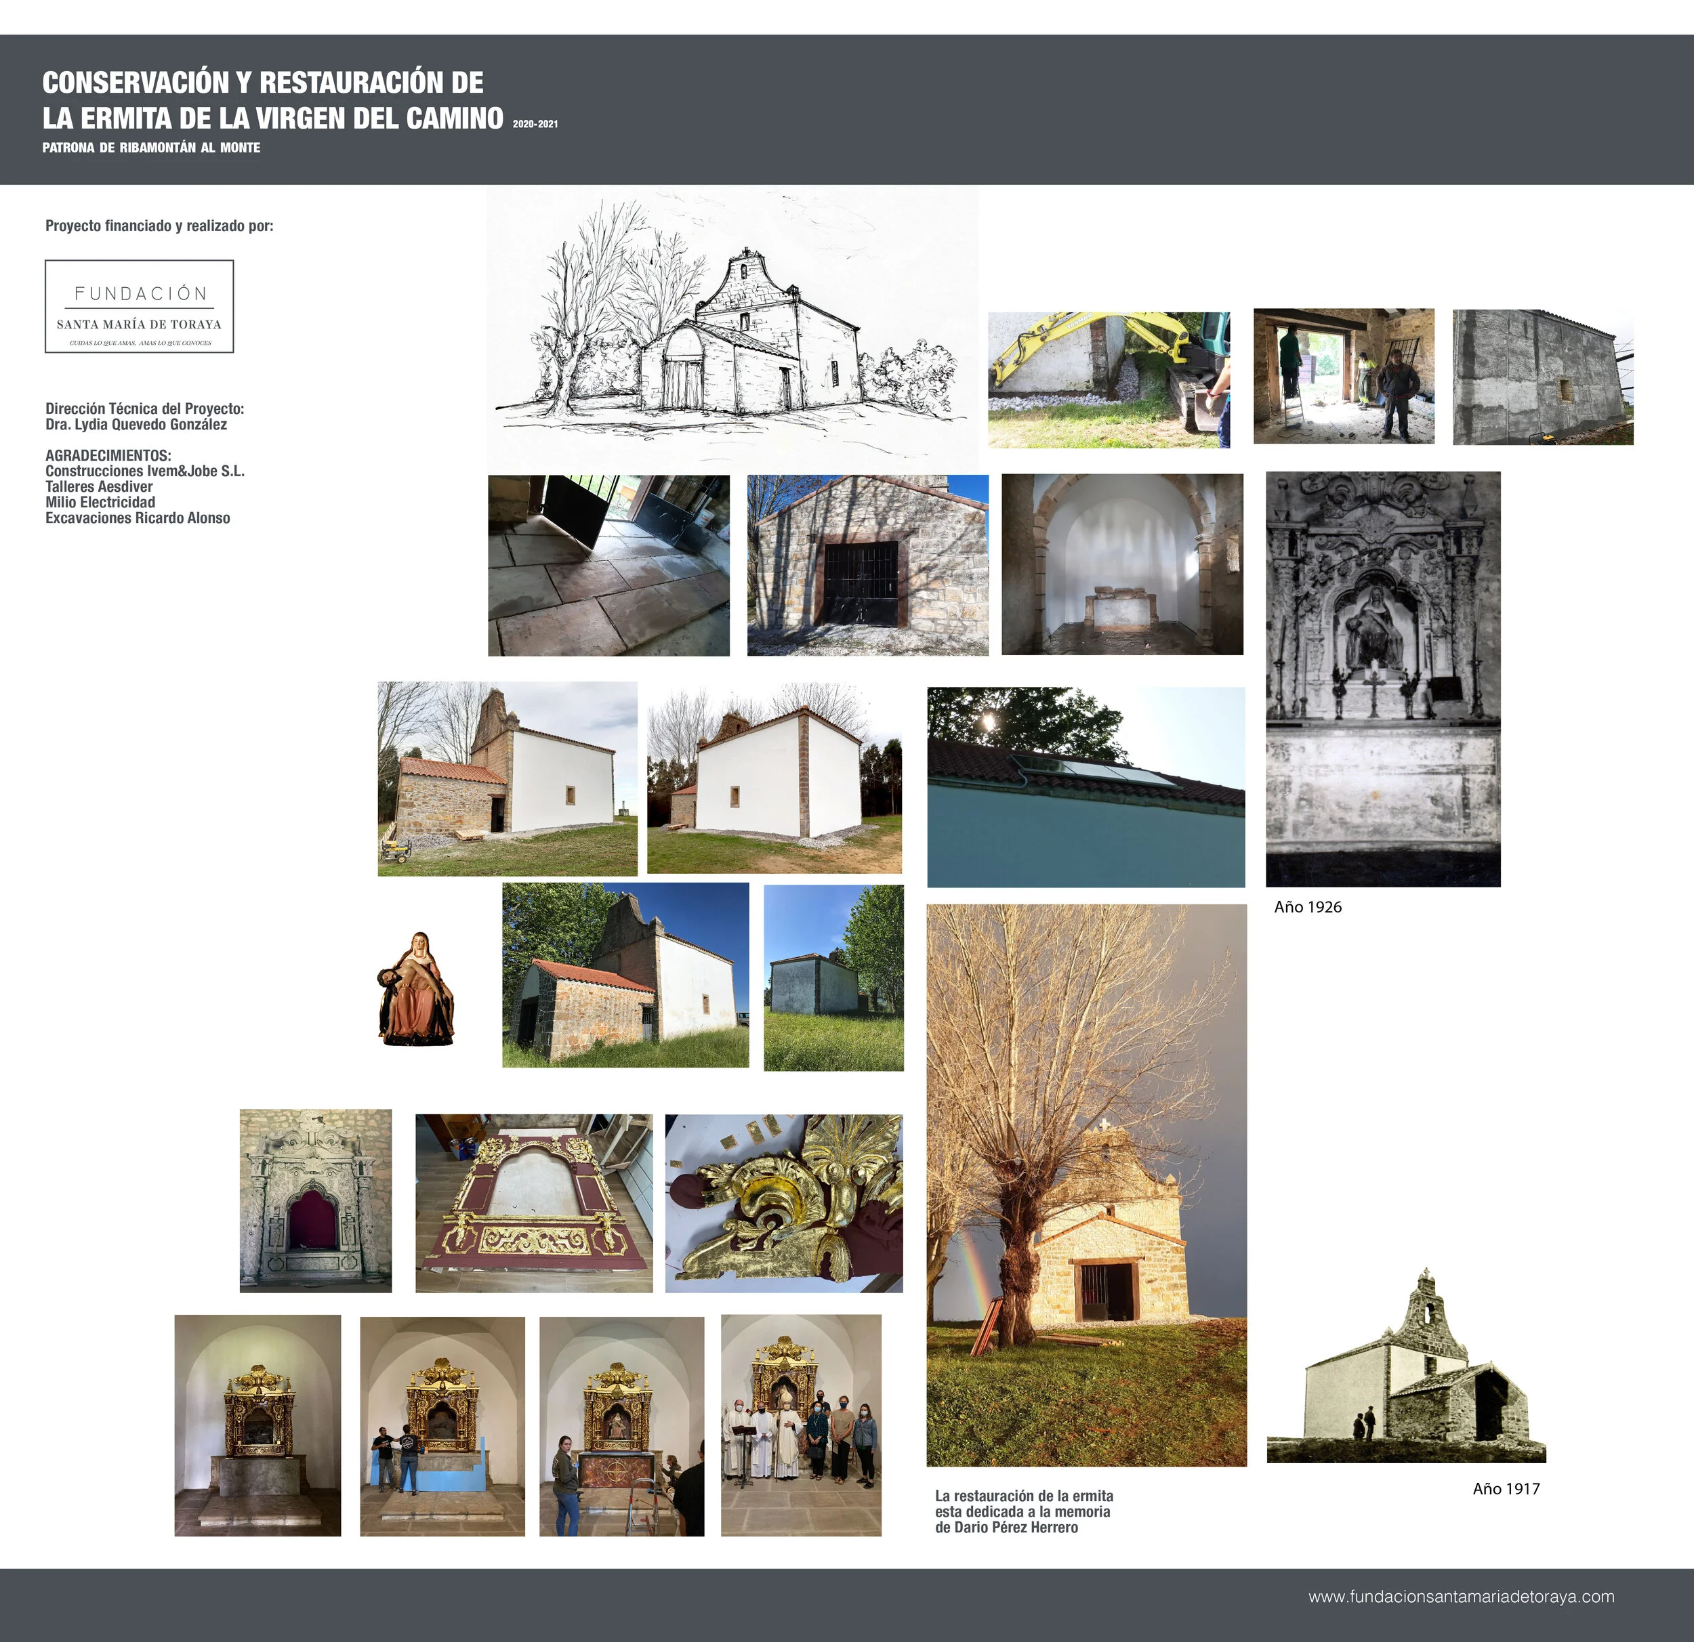Screen dimensions: 1694x1642
Task: Open the priests and group photo
Action: 800,1425
